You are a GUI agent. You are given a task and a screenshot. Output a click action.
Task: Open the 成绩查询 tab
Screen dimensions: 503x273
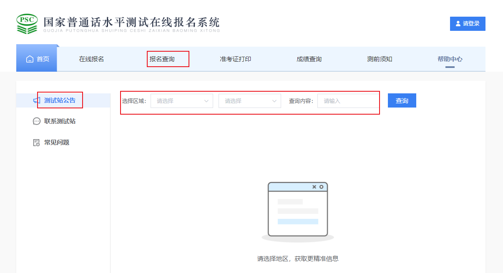[x=309, y=59]
